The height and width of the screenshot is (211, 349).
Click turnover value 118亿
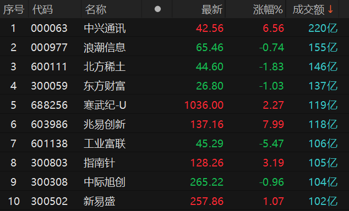coord(323,124)
